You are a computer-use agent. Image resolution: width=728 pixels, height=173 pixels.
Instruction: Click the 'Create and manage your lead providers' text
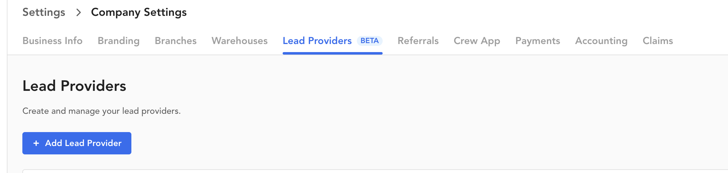[x=102, y=111]
